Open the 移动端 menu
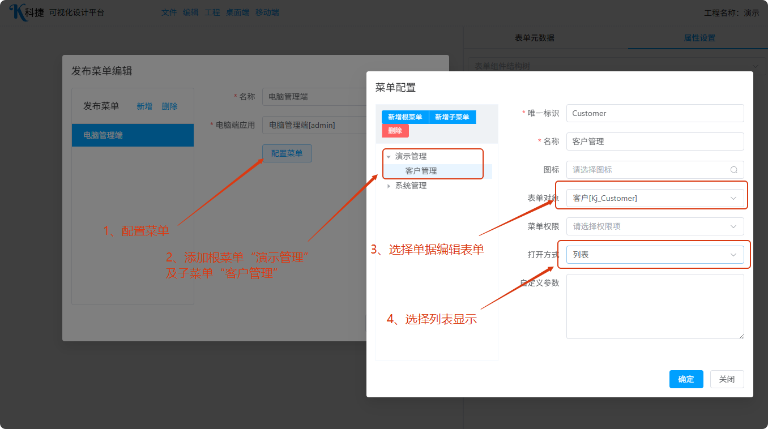 267,12
